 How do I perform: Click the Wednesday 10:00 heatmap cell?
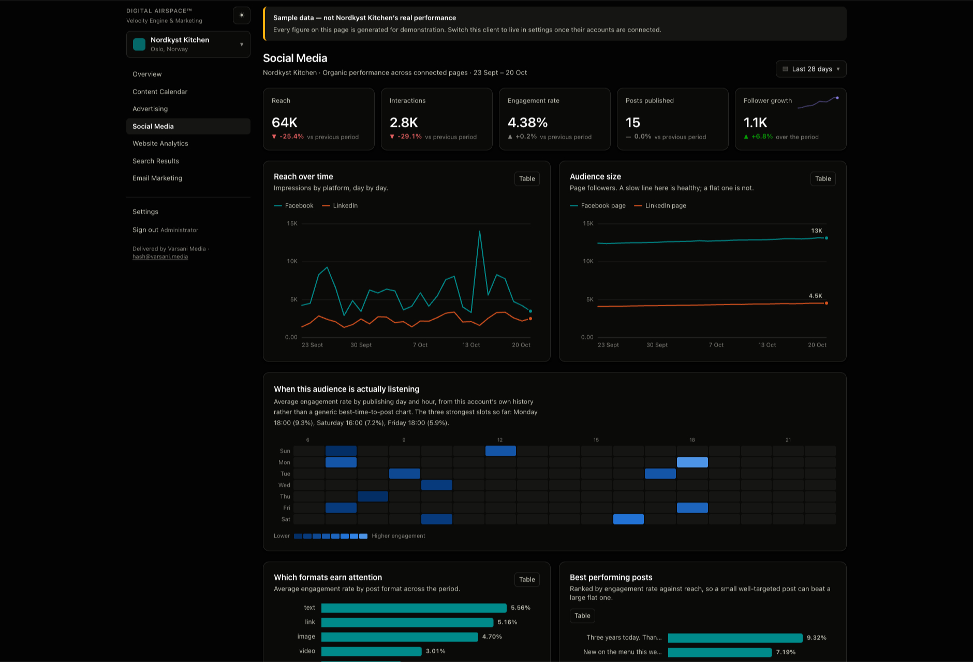point(437,485)
